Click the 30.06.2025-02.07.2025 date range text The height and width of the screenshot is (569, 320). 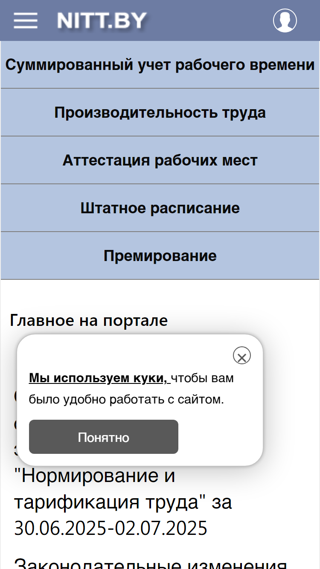[x=111, y=528]
